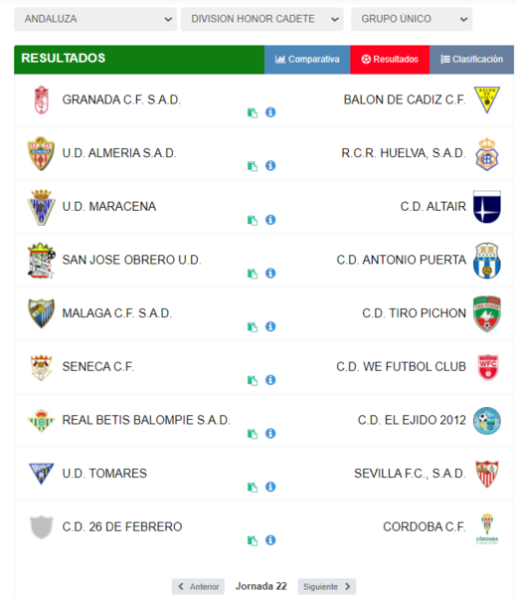
Task: Open info icon for Real Betis match
Action: tap(270, 433)
